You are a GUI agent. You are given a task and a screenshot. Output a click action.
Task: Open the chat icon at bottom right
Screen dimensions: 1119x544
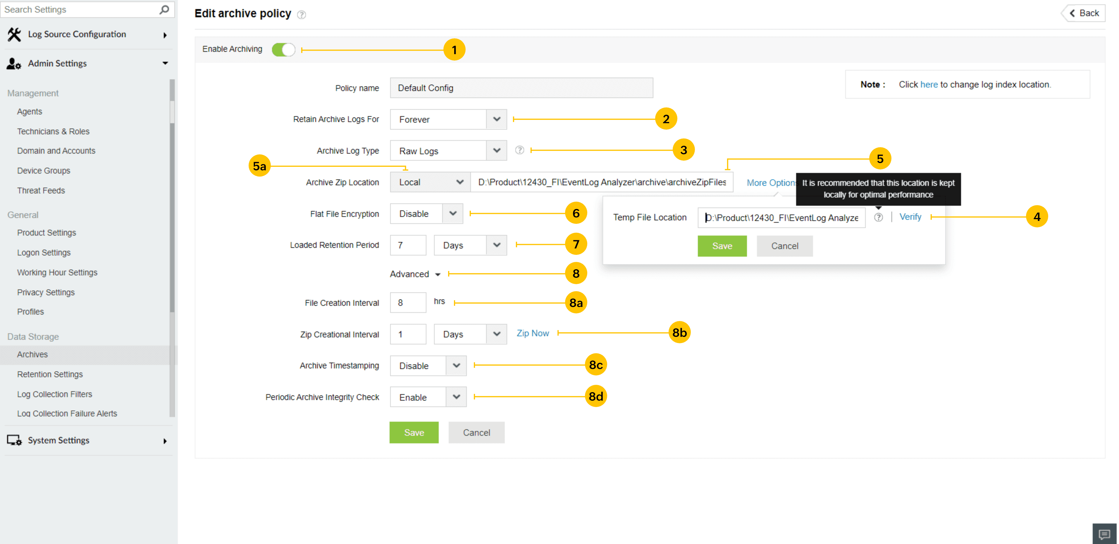coord(1104,534)
